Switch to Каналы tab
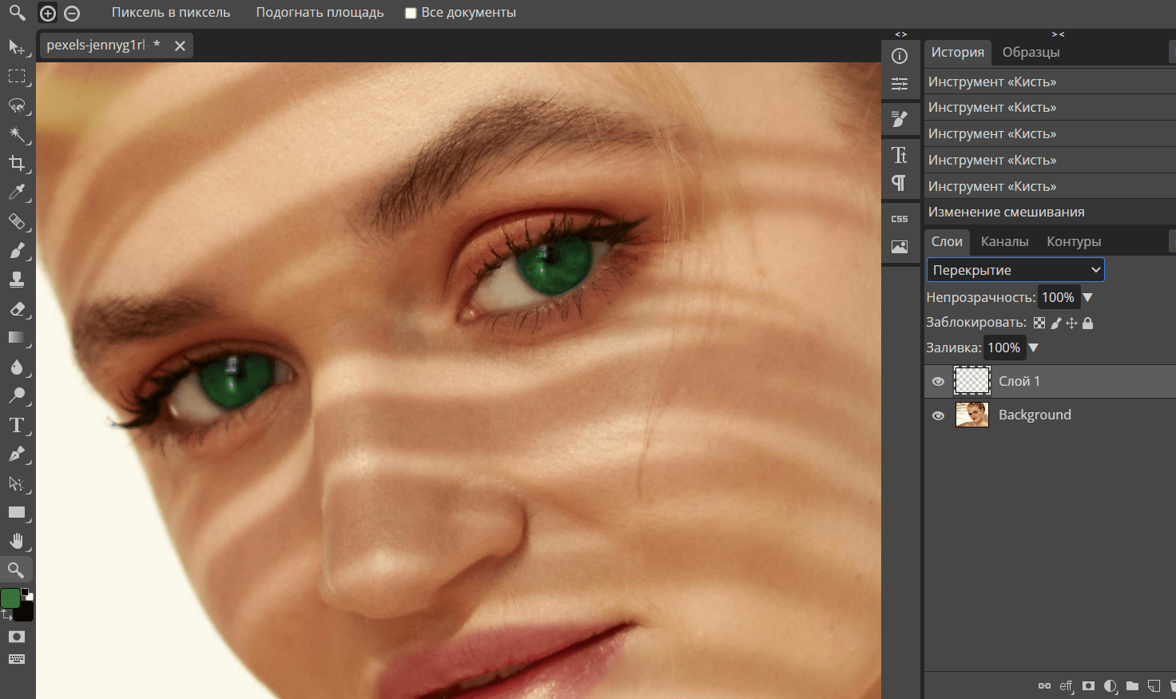The width and height of the screenshot is (1176, 699). [1005, 241]
